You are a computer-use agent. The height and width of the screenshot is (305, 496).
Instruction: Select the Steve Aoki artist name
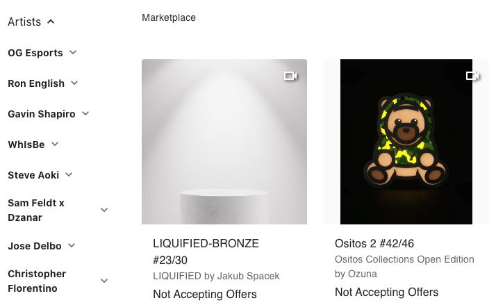(x=33, y=175)
